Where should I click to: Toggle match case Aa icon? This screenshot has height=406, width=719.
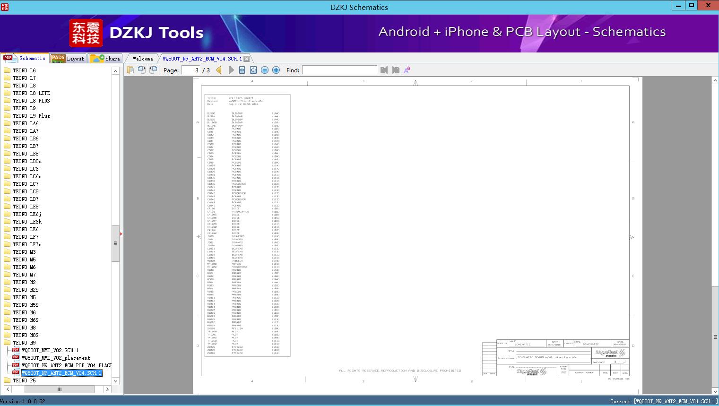pyautogui.click(x=407, y=70)
